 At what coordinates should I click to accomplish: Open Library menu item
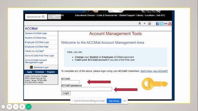(140, 15)
